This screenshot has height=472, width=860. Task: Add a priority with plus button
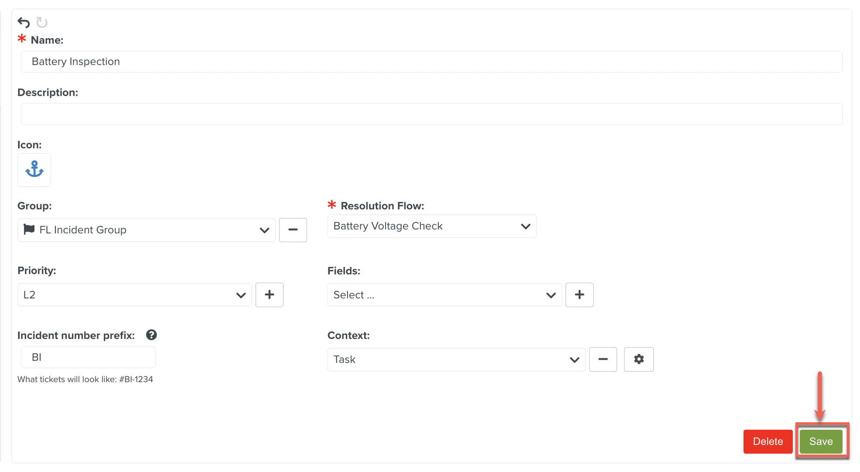coord(269,295)
